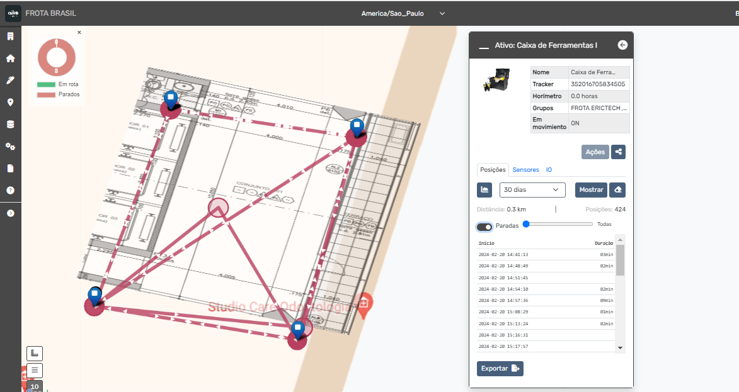This screenshot has width=739, height=392.
Task: Select the 2024-02-20 14:57:36 stop row
Action: [546, 300]
